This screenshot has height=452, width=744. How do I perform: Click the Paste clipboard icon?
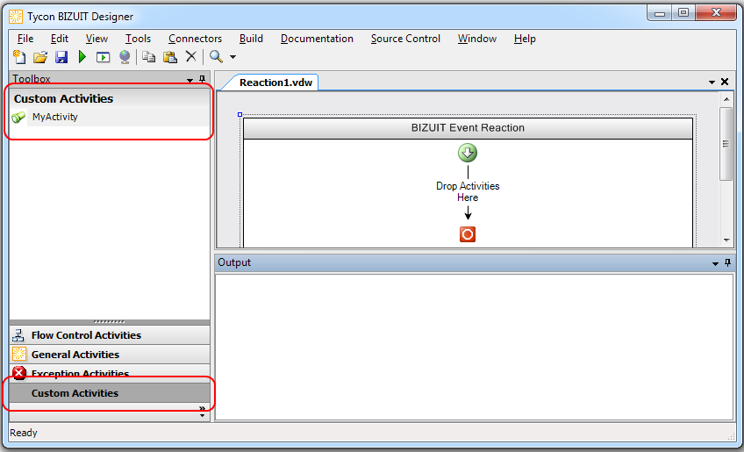tap(170, 57)
